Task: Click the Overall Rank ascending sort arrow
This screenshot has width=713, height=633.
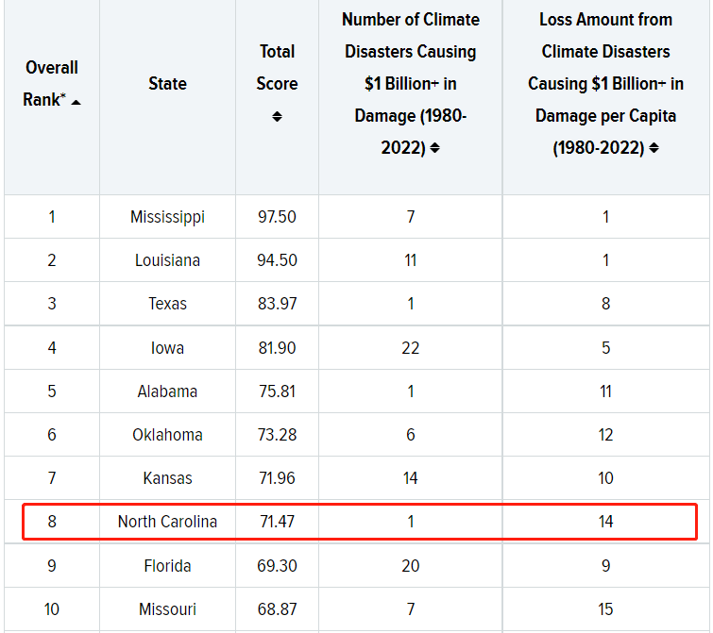Action: pos(76,102)
